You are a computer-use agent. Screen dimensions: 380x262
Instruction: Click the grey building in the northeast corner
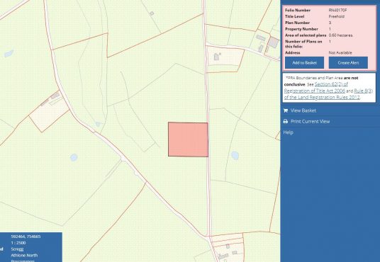click(274, 42)
